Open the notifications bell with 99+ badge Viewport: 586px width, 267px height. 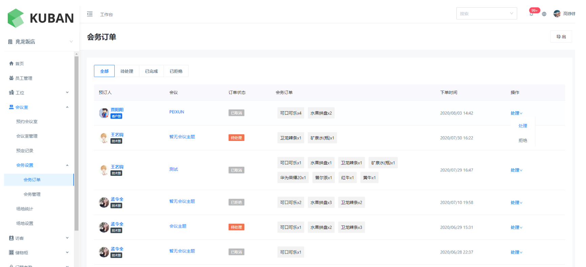(x=531, y=14)
